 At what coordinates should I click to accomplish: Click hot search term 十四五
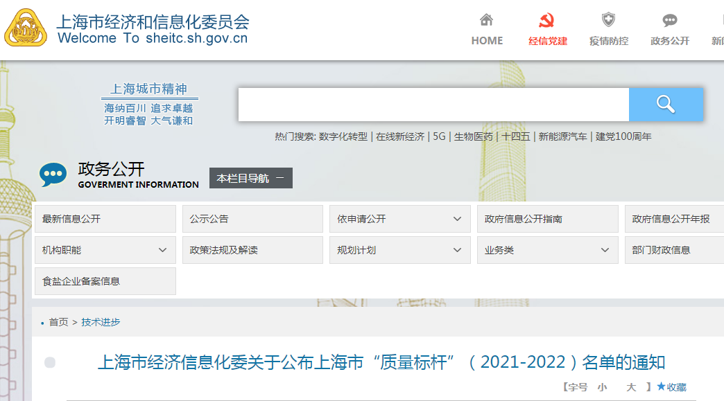516,136
